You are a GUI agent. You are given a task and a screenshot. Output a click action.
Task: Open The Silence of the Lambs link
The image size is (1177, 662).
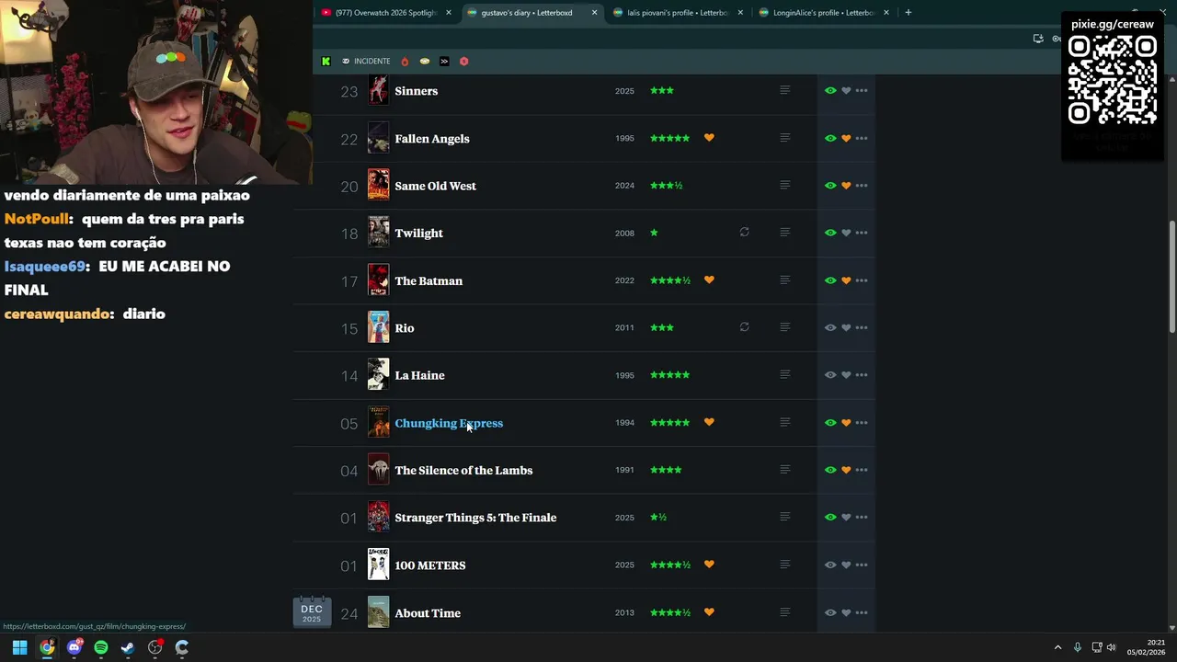(x=463, y=471)
